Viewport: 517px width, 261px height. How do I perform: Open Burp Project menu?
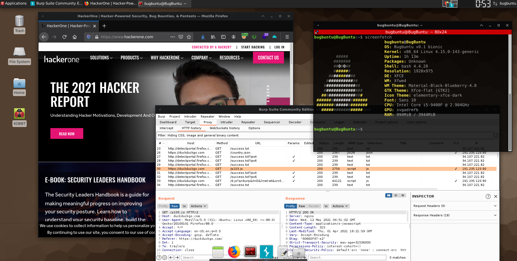click(x=175, y=117)
